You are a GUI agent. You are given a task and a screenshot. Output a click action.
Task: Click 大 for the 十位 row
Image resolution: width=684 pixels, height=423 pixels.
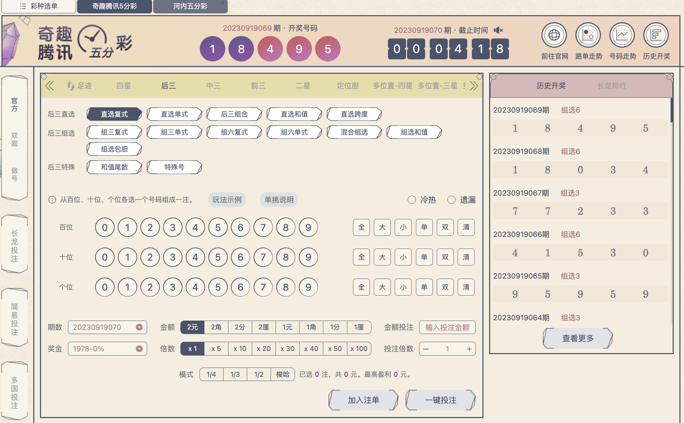pos(382,257)
